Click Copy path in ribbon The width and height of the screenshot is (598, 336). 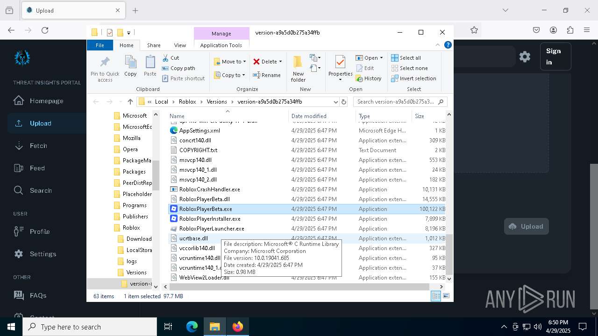click(x=178, y=68)
